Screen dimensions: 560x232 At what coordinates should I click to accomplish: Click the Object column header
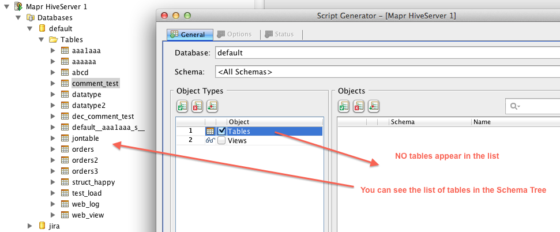pyautogui.click(x=275, y=122)
